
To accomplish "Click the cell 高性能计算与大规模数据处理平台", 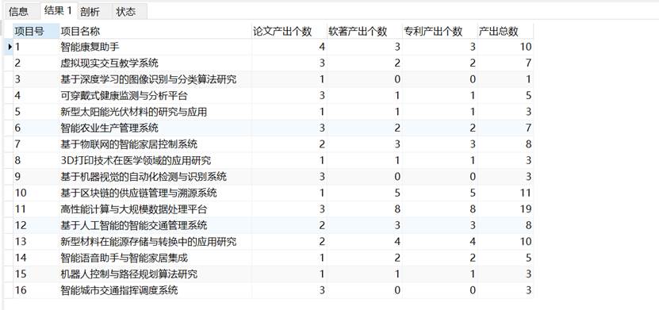I will pyautogui.click(x=155, y=209).
